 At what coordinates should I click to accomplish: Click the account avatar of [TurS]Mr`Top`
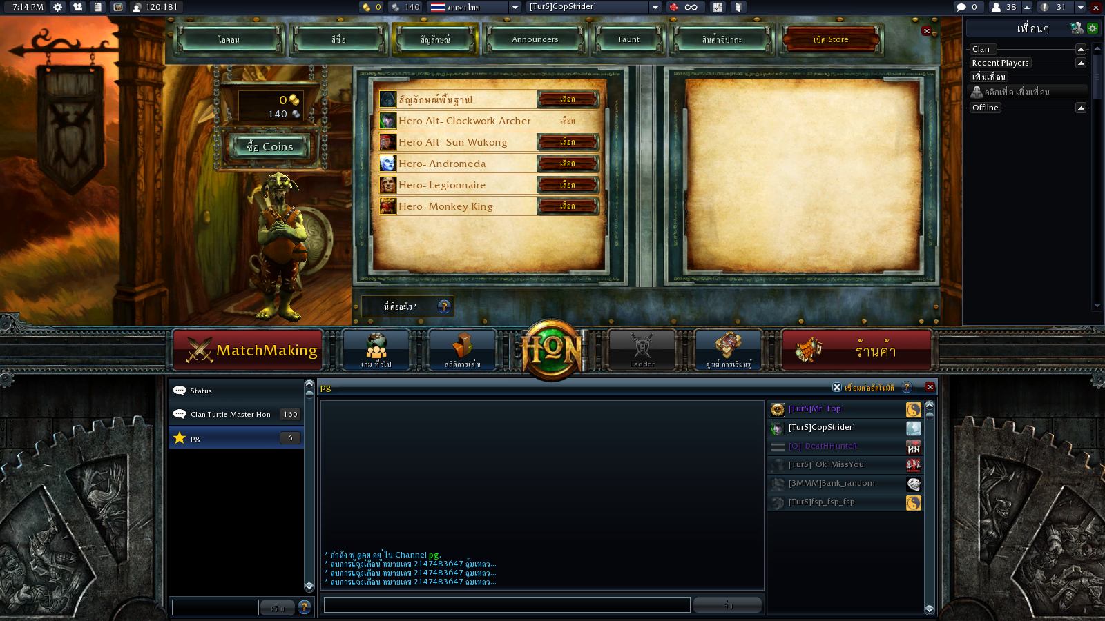778,410
